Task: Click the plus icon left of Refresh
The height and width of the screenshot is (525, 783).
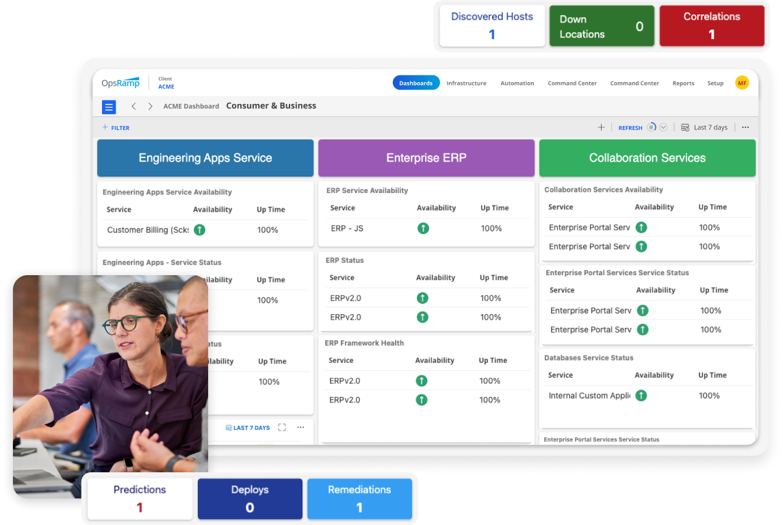Action: [601, 127]
